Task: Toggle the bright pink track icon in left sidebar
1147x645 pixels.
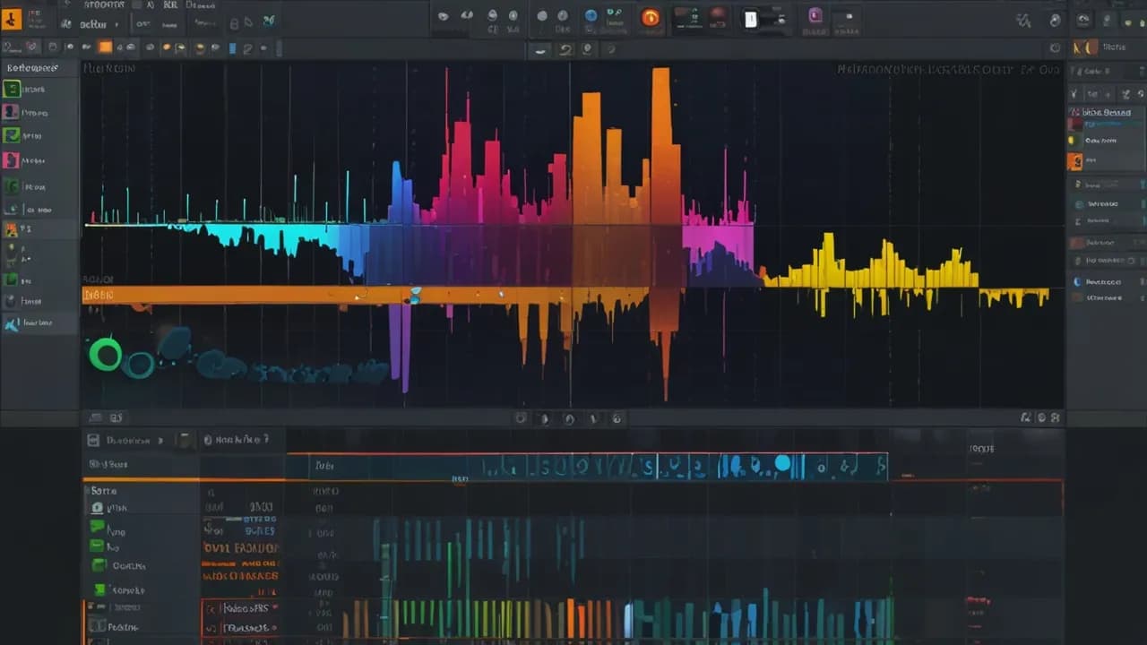Action: tap(11, 160)
